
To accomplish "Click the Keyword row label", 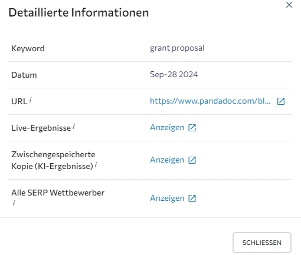I will [28, 48].
